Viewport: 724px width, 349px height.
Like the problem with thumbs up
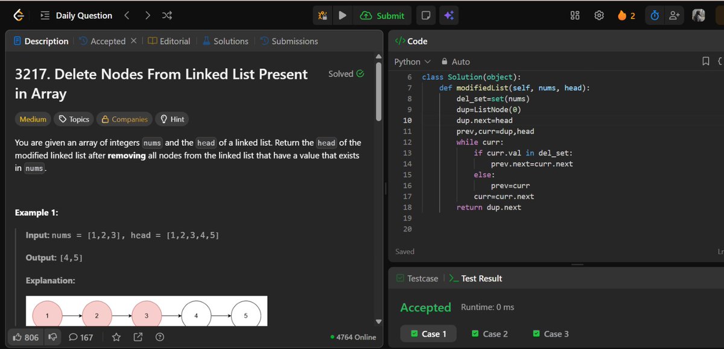(19, 337)
